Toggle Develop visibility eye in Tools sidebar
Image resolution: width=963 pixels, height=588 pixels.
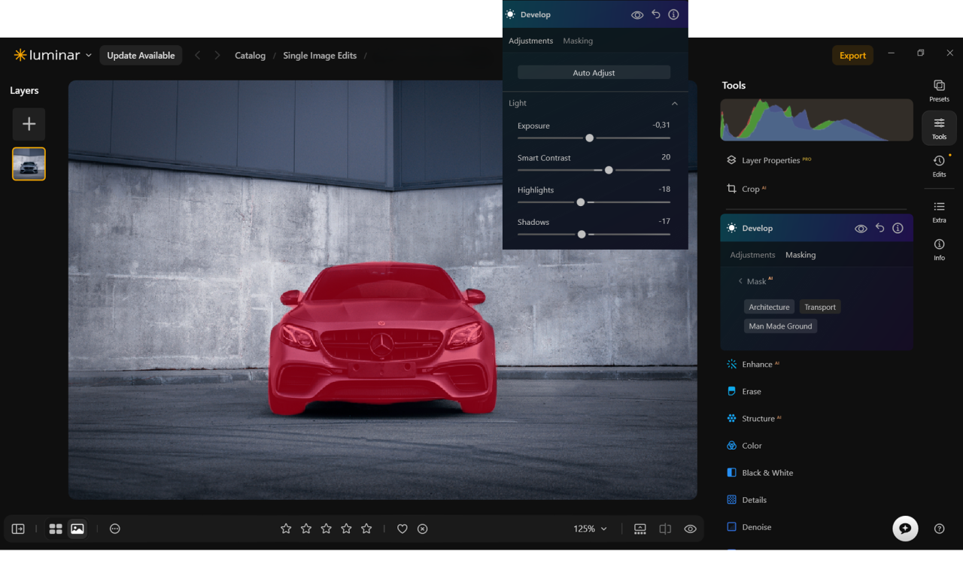tap(861, 228)
